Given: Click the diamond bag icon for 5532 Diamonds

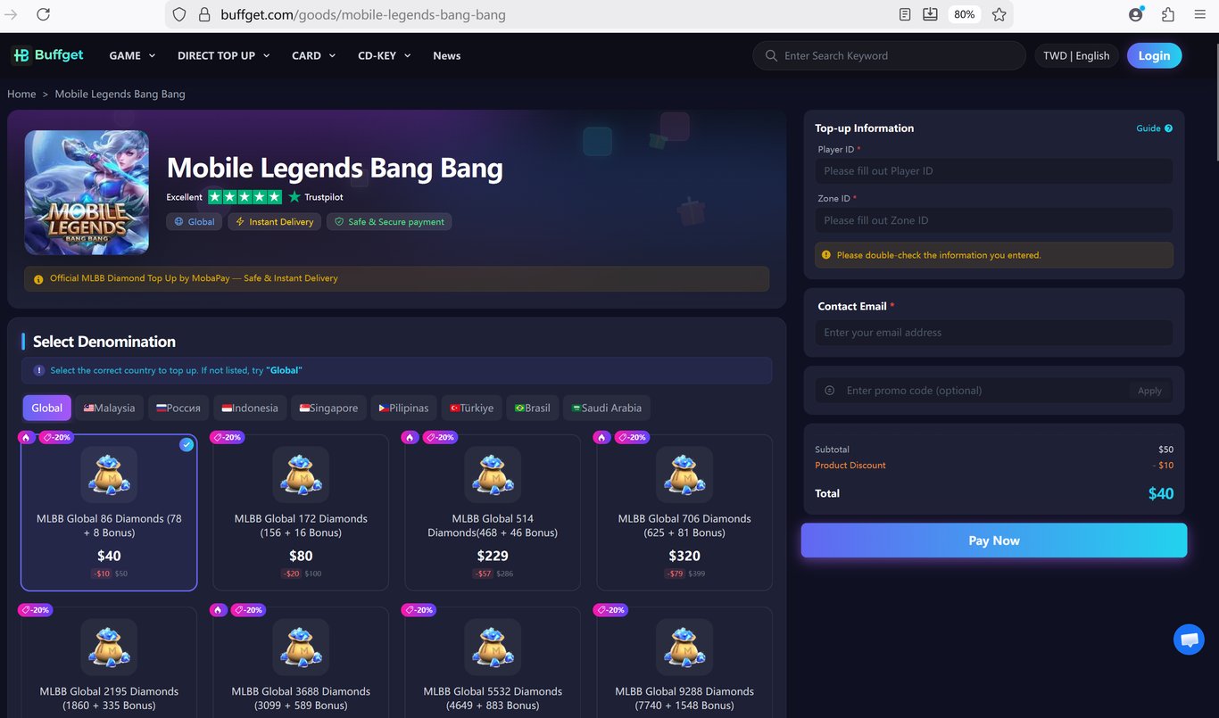Looking at the screenshot, I should (x=493, y=647).
